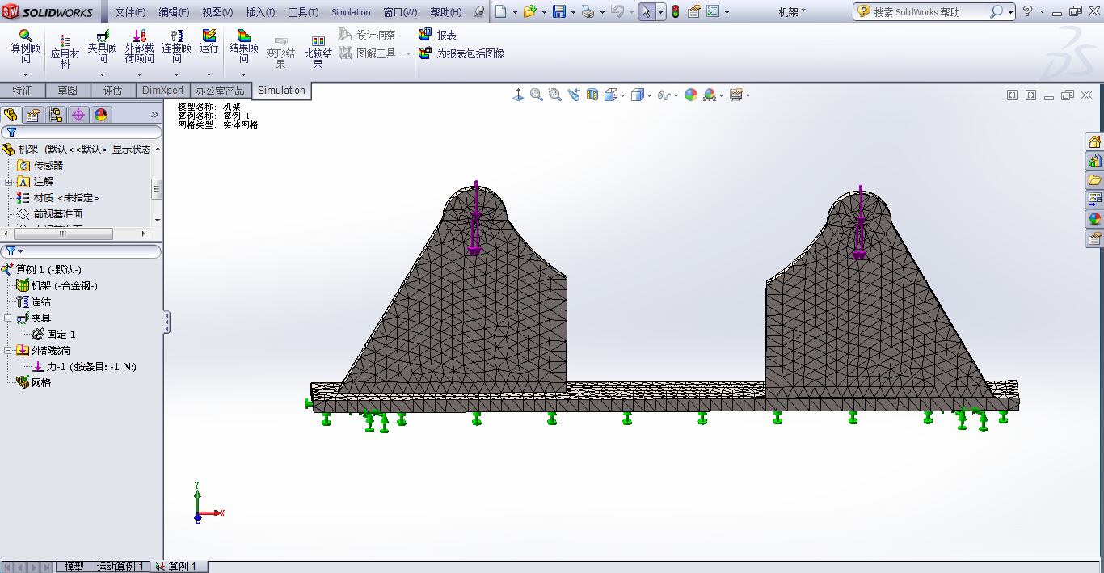1104x573 pixels.
Task: Click the Display Style icon
Action: [x=638, y=95]
